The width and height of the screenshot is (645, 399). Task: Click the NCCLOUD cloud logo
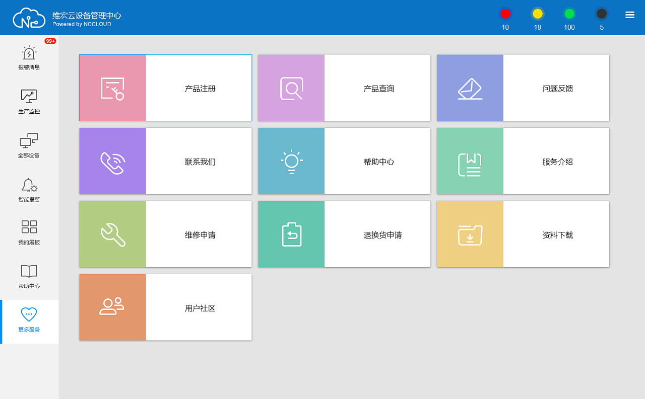point(29,18)
